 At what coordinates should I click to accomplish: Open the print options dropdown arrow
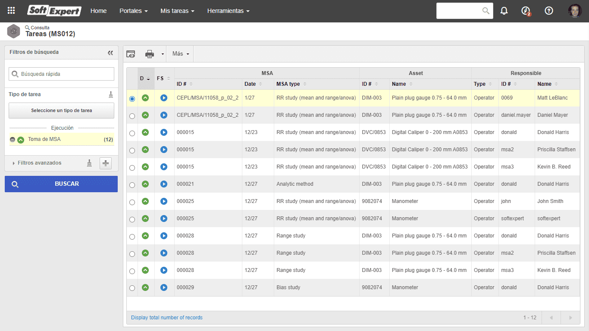point(163,54)
